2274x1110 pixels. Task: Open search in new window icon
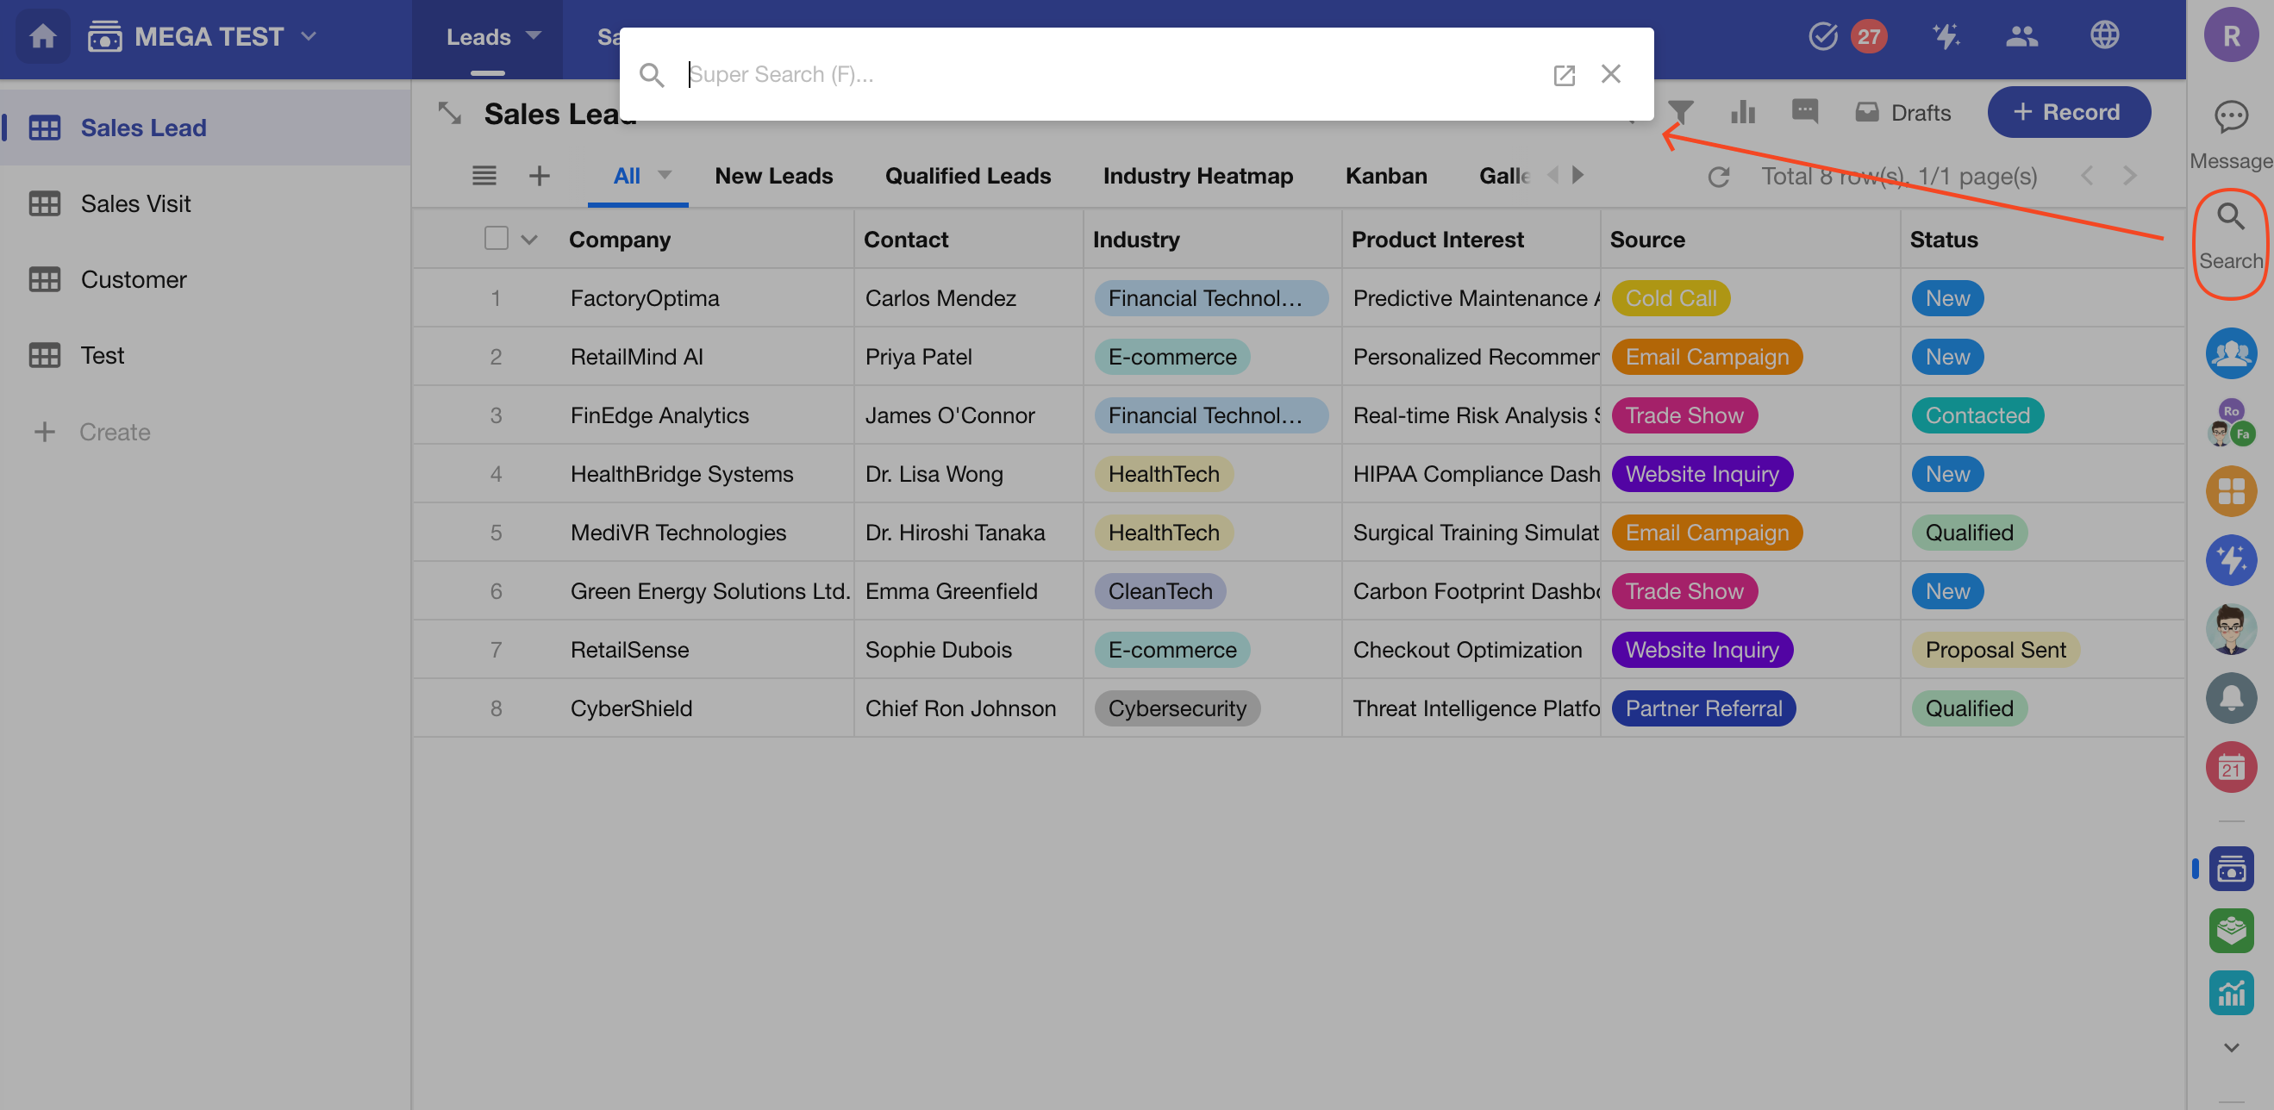tap(1564, 75)
